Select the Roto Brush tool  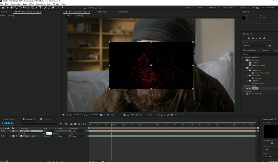click(58, 7)
